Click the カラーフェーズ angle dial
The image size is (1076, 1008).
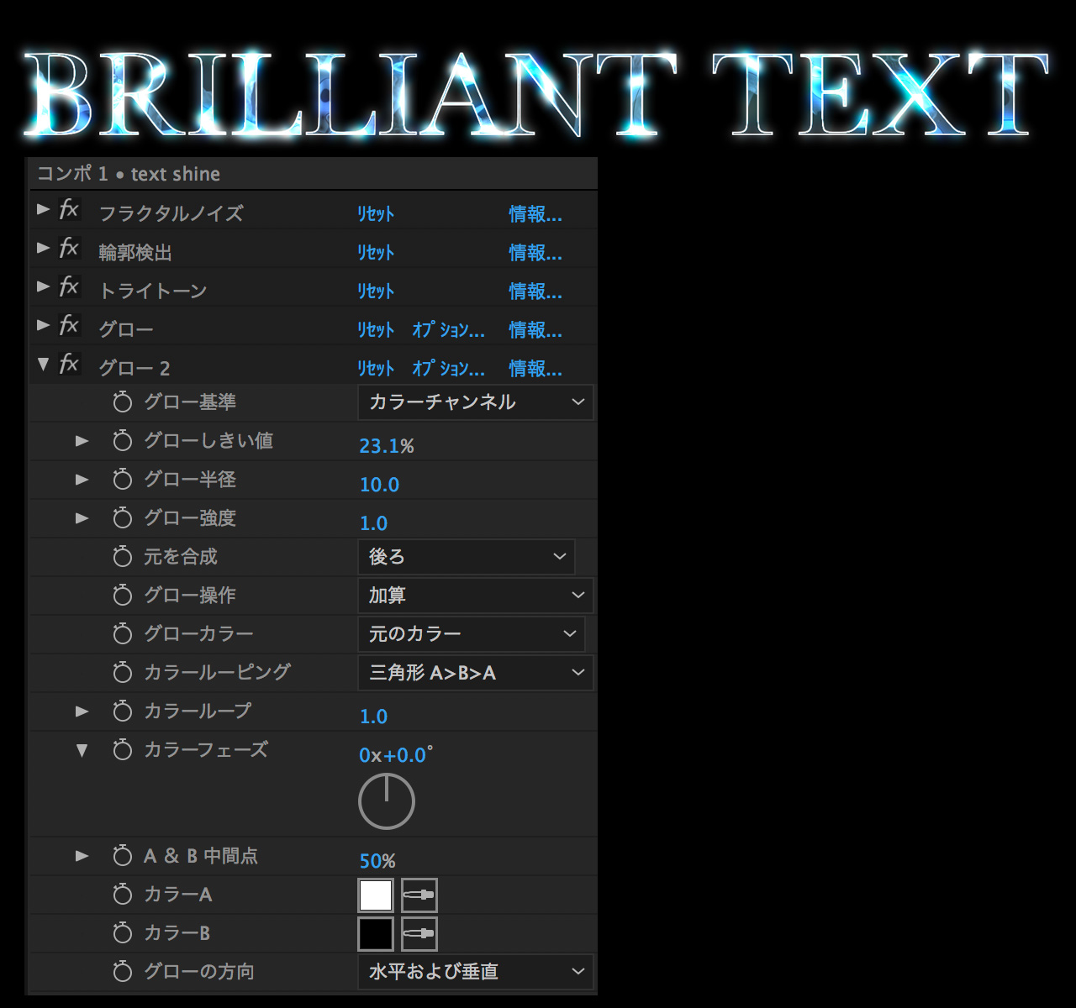tap(387, 801)
